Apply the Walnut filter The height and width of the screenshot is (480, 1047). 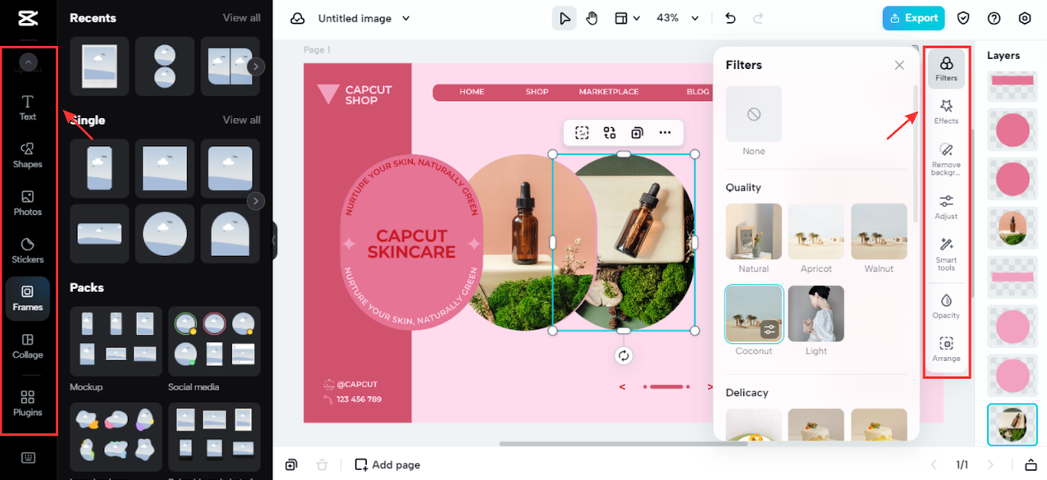(879, 231)
